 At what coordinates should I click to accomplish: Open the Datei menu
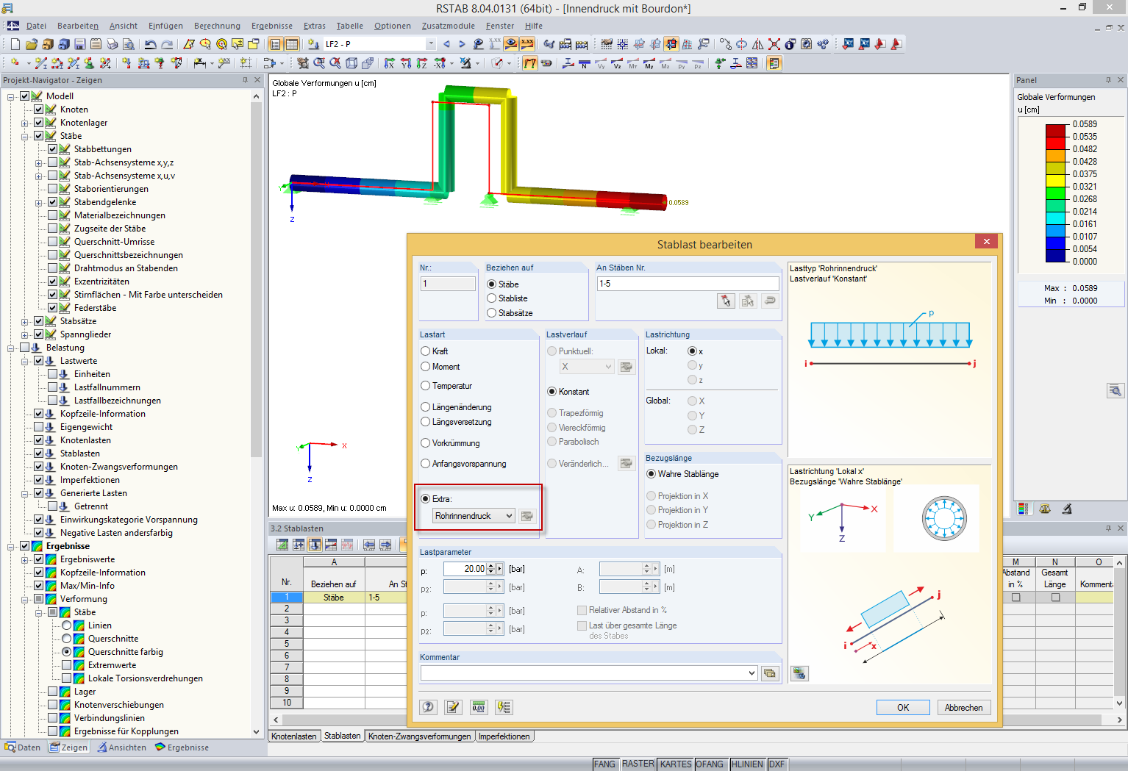pyautogui.click(x=36, y=26)
